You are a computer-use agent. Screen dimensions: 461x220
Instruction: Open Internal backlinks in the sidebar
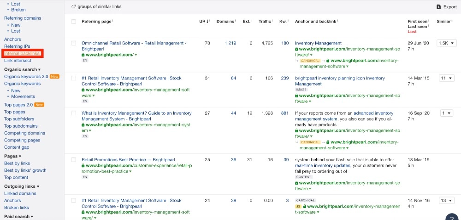click(22, 54)
